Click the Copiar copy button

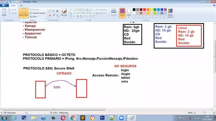(12, 13)
